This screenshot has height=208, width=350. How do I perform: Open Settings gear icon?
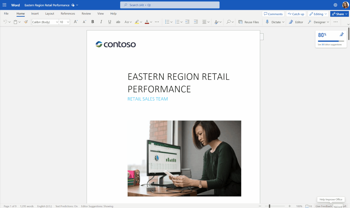pyautogui.click(x=335, y=5)
